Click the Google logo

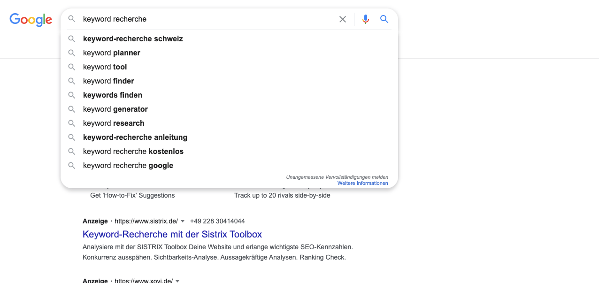(31, 19)
